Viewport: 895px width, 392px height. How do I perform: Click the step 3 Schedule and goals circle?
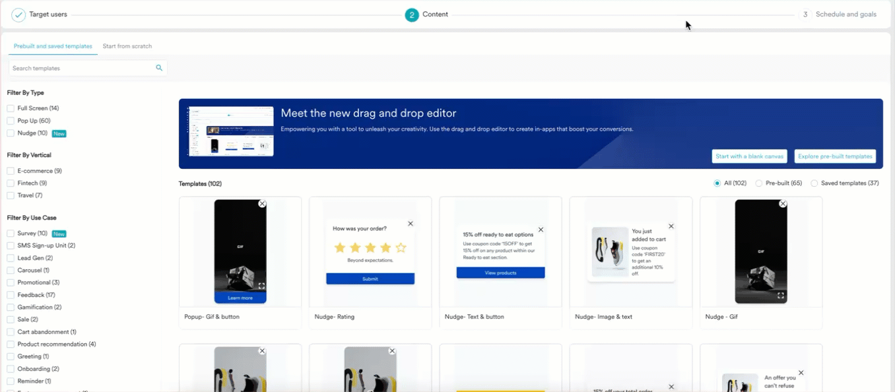[x=805, y=15]
